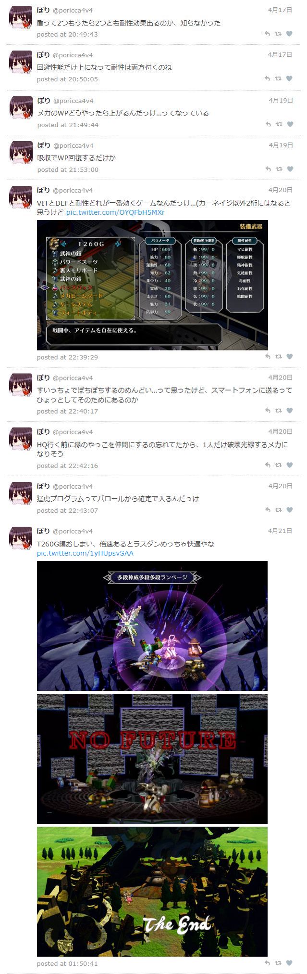Like the tweet posted at 22:39:29
Screen dimensions: 307x974
point(289,357)
